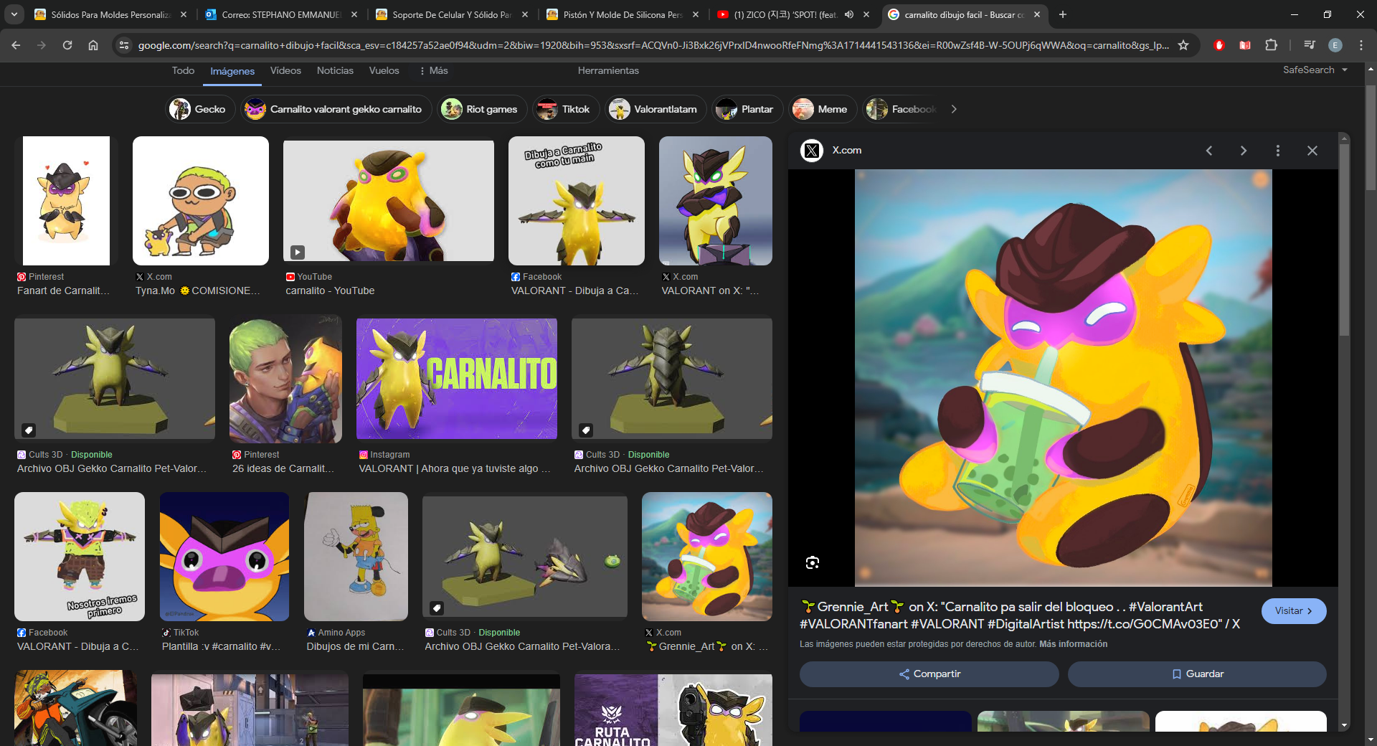1377x746 pixels.
Task: Click the main page vertical scrollbar
Action: tap(1371, 136)
